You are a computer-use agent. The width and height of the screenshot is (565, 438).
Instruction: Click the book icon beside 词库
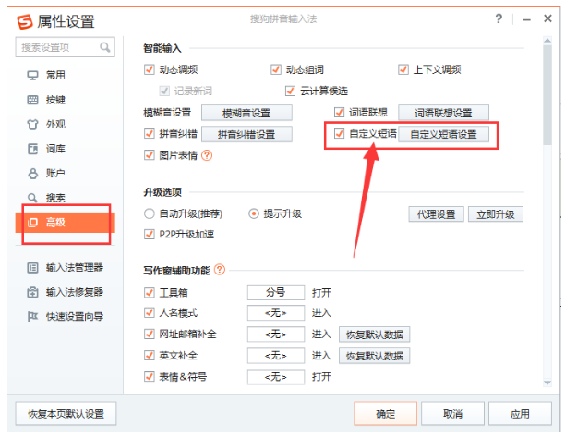(x=32, y=149)
